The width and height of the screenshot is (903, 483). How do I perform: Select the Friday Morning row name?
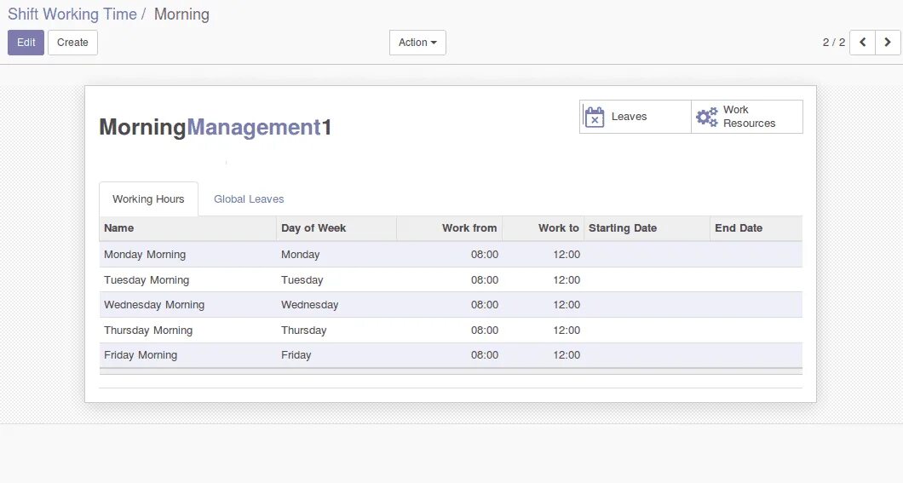(141, 355)
